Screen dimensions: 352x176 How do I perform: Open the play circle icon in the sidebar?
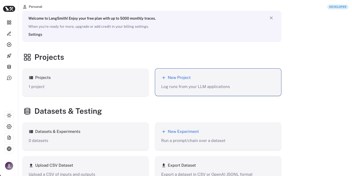[x=9, y=45]
